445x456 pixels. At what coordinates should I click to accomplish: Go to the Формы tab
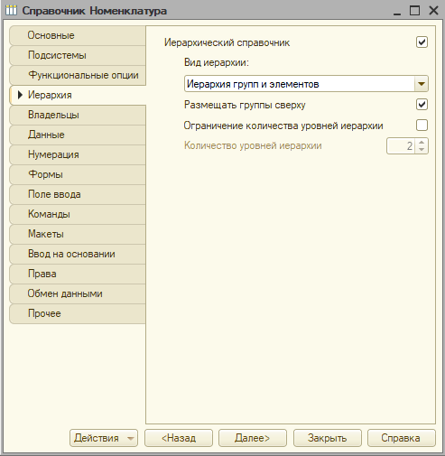pos(78,174)
